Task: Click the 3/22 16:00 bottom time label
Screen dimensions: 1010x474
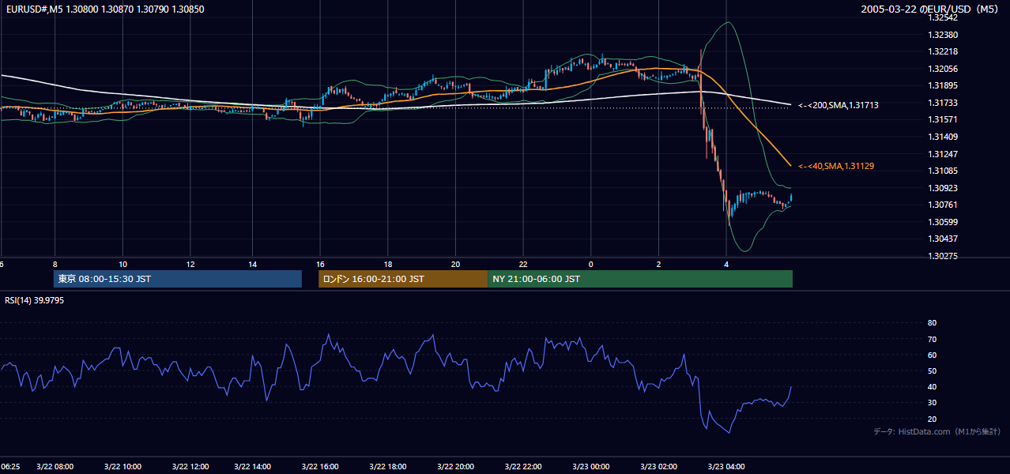Action: click(x=320, y=467)
